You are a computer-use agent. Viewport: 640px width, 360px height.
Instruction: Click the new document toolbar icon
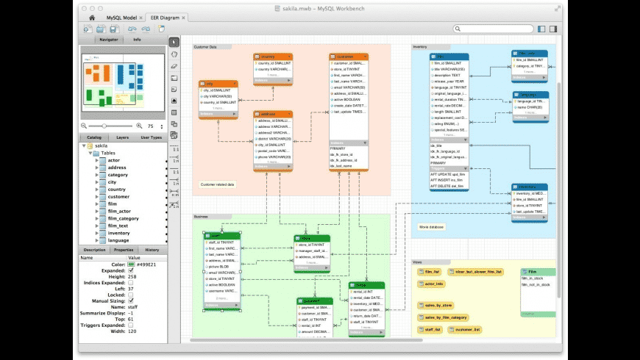pyautogui.click(x=88, y=29)
